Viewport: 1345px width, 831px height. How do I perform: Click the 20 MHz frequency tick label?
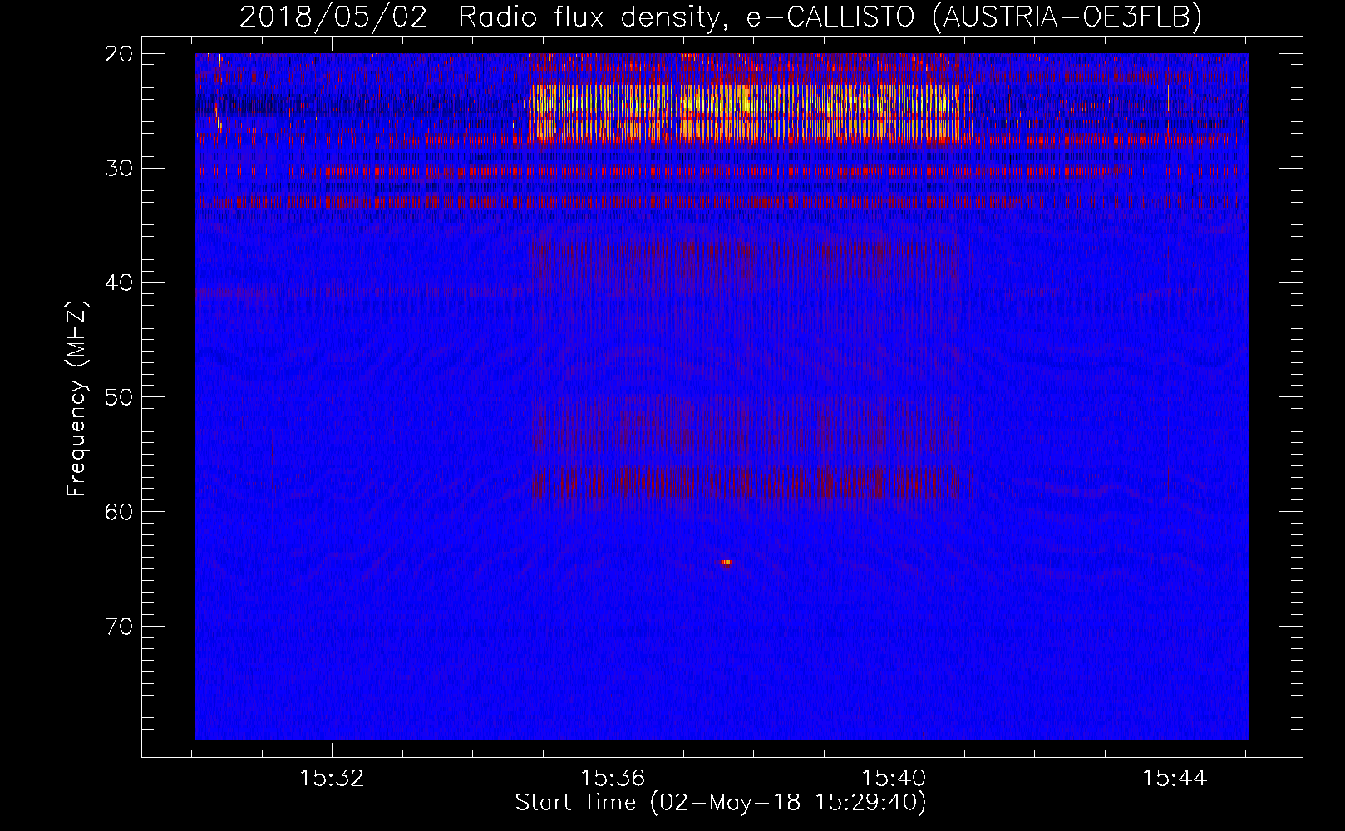point(120,54)
